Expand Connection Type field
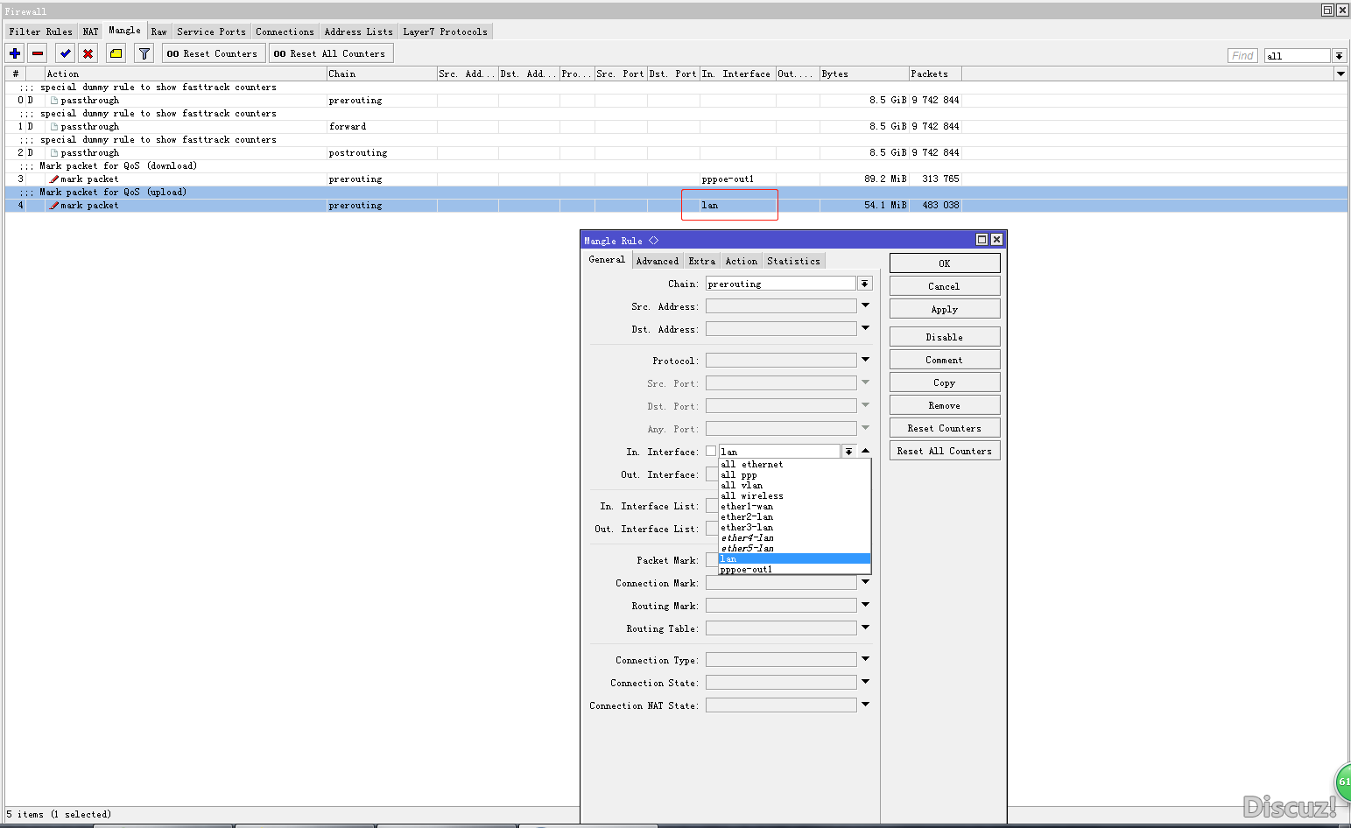This screenshot has width=1351, height=828. pos(865,659)
